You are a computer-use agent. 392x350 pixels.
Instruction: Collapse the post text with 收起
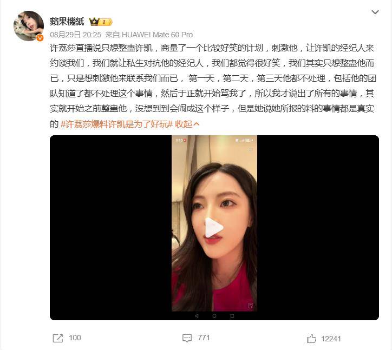pyautogui.click(x=187, y=124)
